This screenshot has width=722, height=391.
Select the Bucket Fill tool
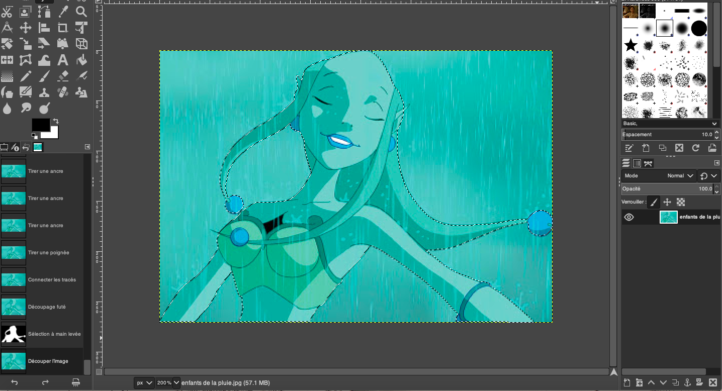point(81,60)
